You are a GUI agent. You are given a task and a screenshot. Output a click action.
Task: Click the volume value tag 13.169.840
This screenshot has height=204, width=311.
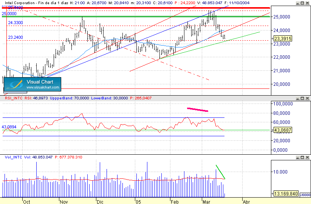[x=286, y=194]
